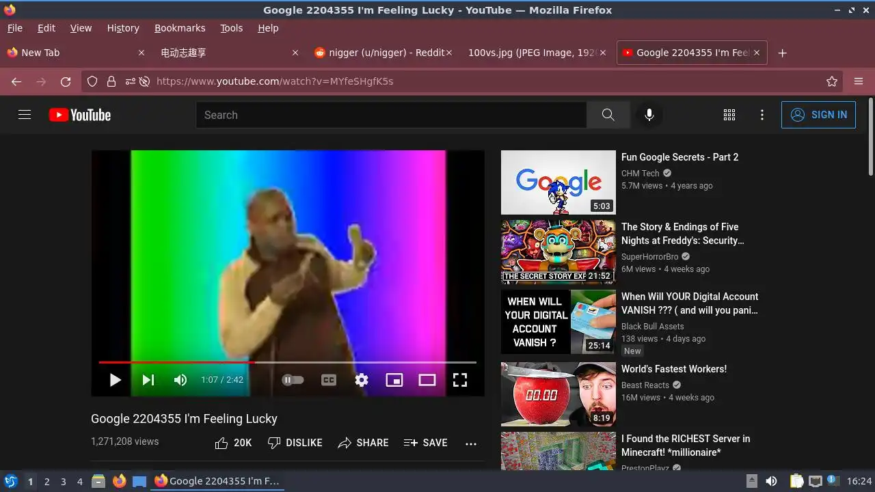Visit the Beast Reacts channel
Viewport: 875px width, 492px height.
645,385
